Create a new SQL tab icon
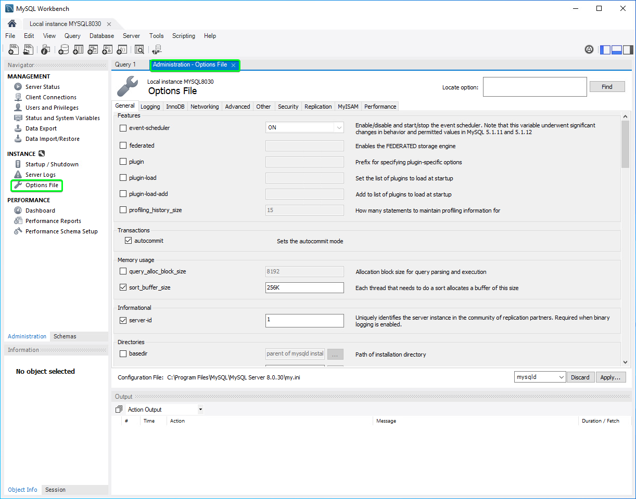This screenshot has width=636, height=499. [14, 49]
